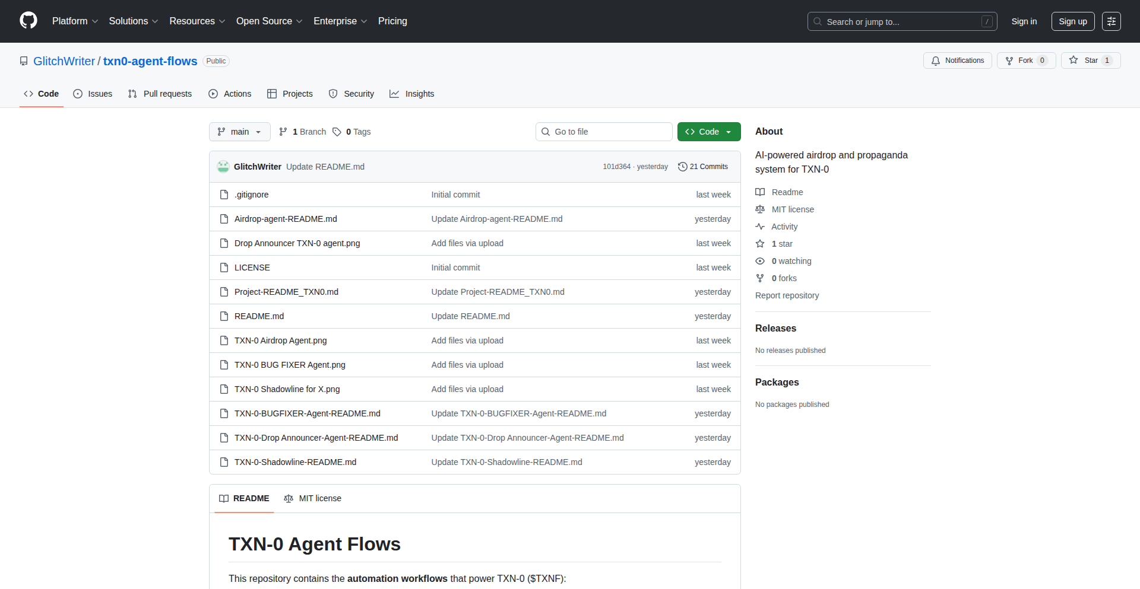Click the GitchWriter avatar in commit row
Image resolution: width=1140 pixels, height=589 pixels.
tap(223, 167)
